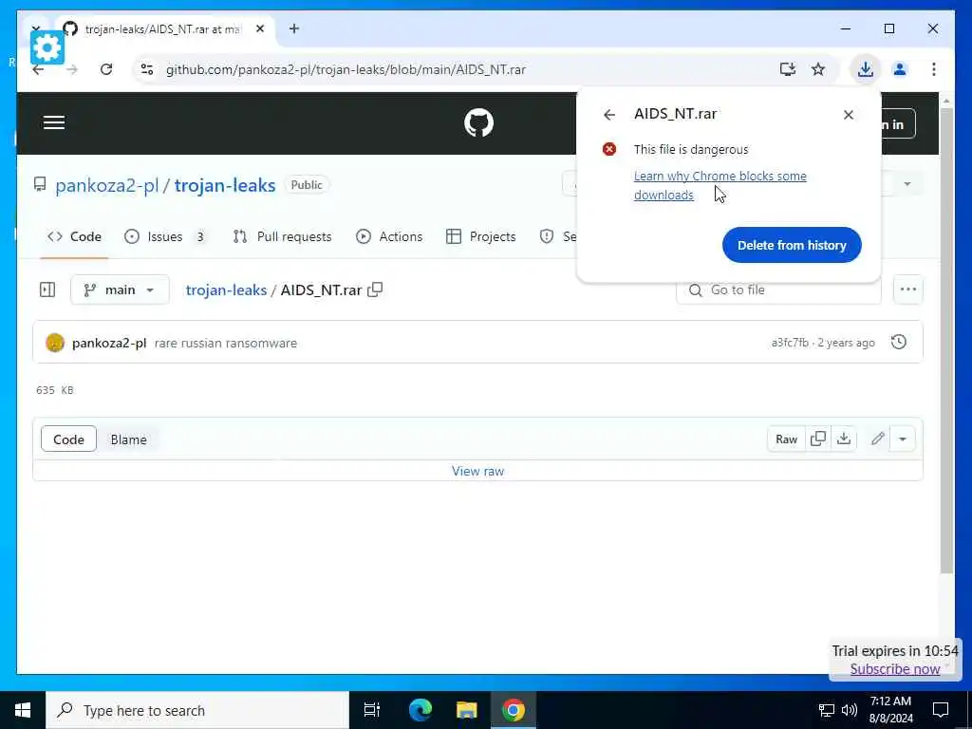The width and height of the screenshot is (972, 729).
Task: Switch to Blame view
Action: pyautogui.click(x=128, y=439)
